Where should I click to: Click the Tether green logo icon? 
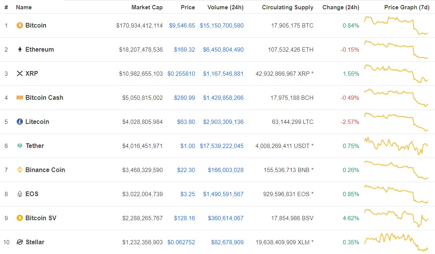[19, 146]
